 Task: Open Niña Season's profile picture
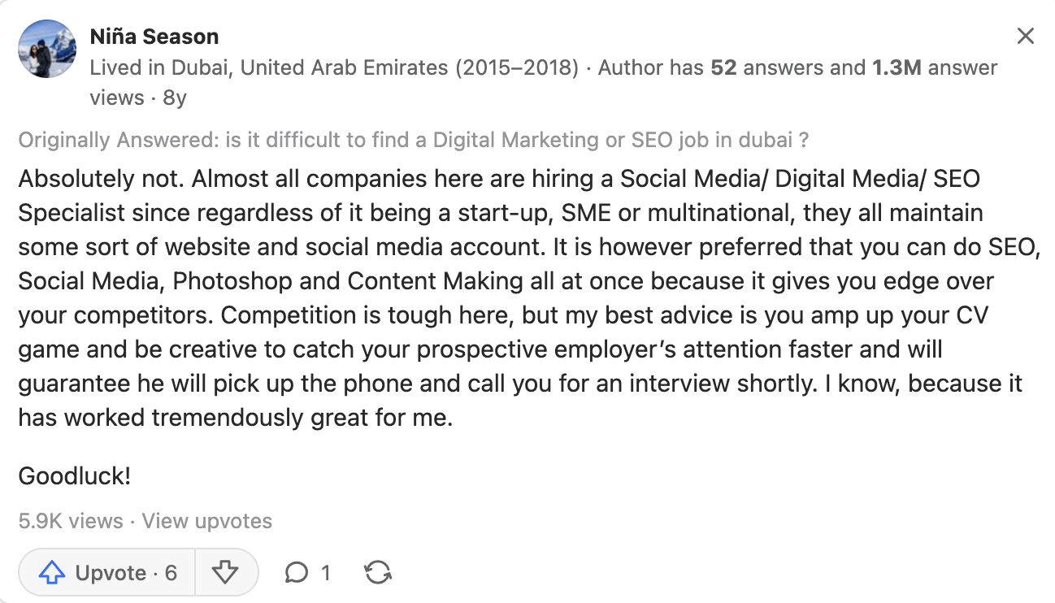click(x=46, y=49)
